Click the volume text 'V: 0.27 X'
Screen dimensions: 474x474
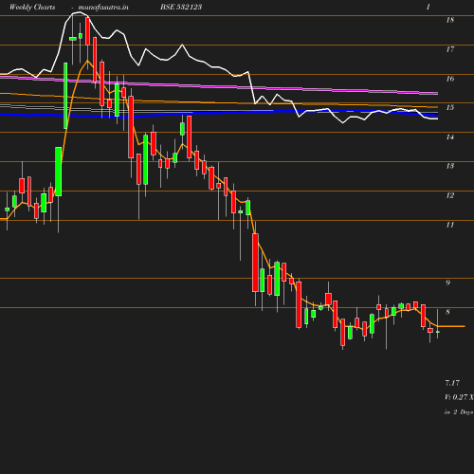459,397
